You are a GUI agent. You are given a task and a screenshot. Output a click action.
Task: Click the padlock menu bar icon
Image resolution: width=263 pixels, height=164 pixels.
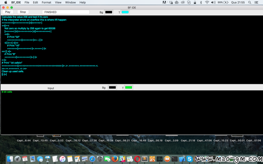pos(195,3)
